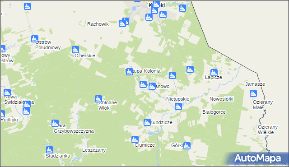
Task: Select the factory marker above Ozierskie label
Action: (x=75, y=50)
